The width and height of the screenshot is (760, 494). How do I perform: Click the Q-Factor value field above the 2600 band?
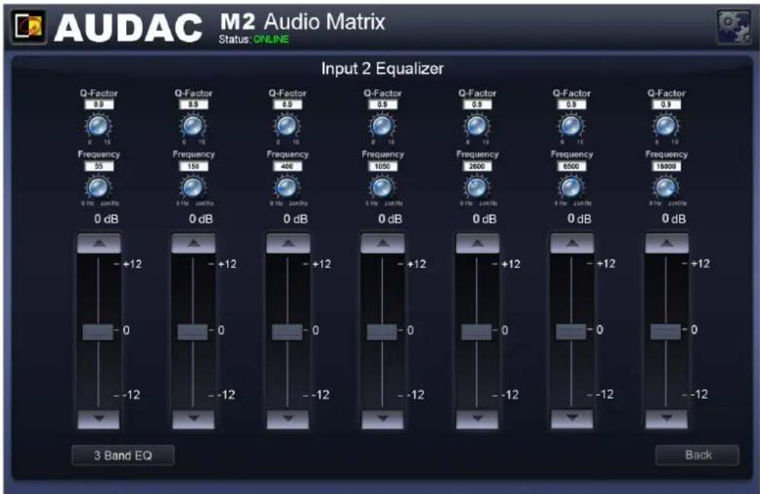click(x=477, y=105)
